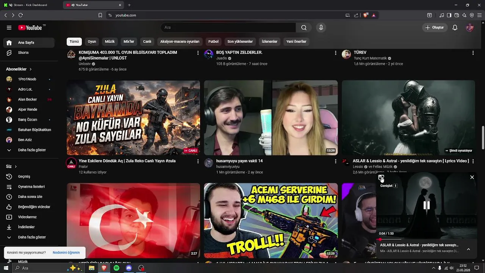Screen dimensions: 485x273
Task: Click the Brave Shields lion icon
Action: click(x=366, y=15)
